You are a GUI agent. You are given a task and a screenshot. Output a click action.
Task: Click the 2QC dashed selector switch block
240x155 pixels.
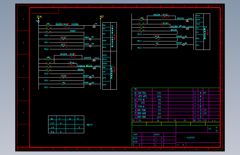click(48, 64)
